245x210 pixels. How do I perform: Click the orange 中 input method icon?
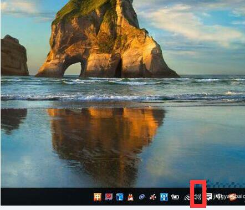click(98, 197)
